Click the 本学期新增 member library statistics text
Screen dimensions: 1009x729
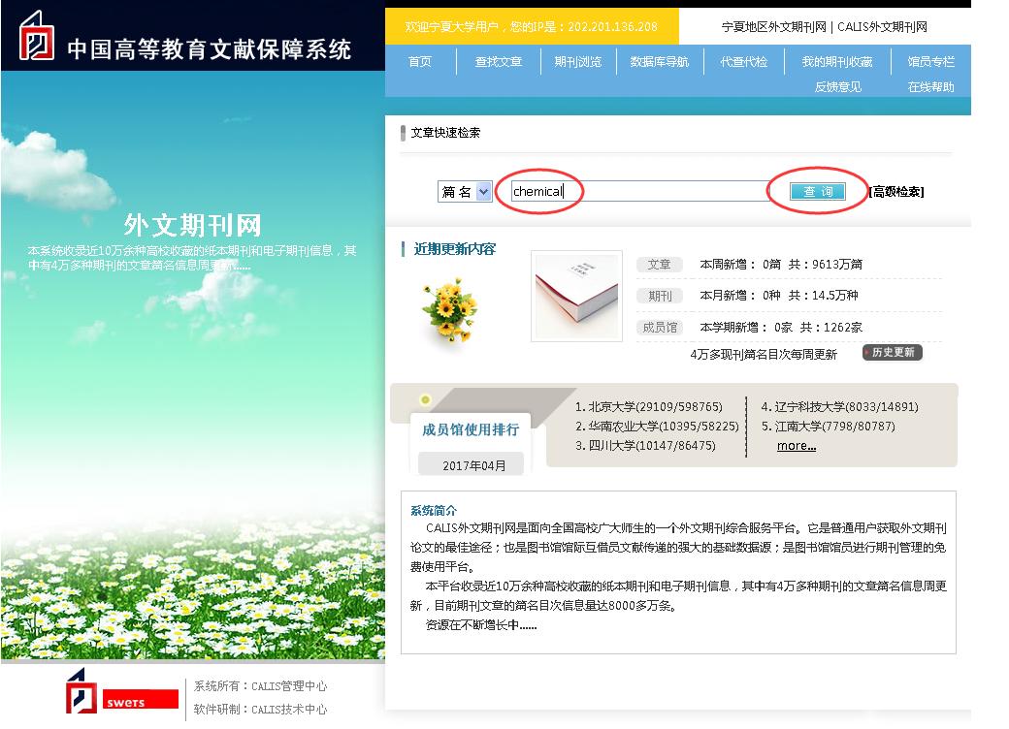click(x=781, y=328)
